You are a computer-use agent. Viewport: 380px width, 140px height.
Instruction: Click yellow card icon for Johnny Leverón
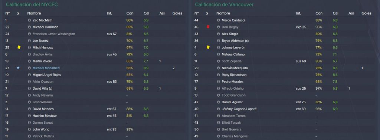point(208,47)
